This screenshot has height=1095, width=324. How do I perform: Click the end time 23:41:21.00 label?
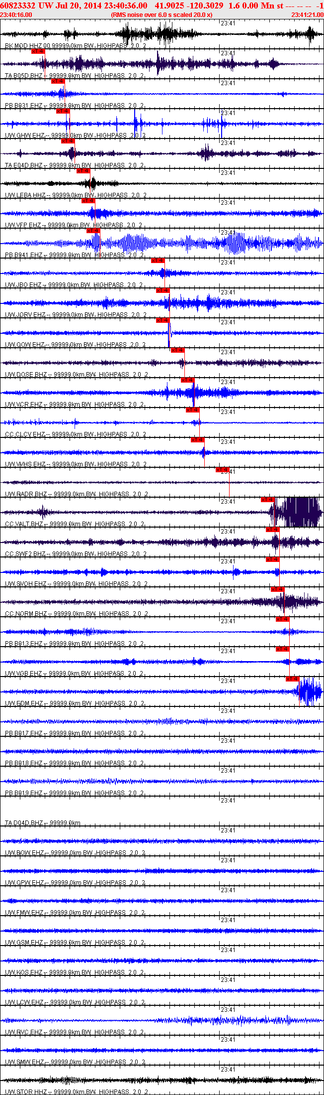pyautogui.click(x=307, y=15)
